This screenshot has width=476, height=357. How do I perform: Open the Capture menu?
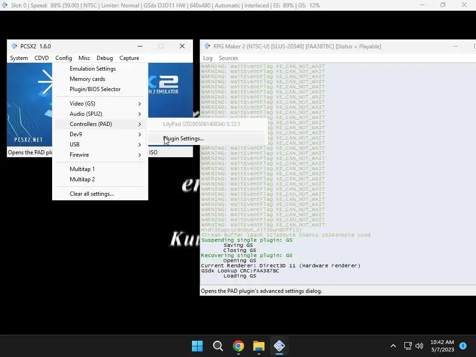(x=129, y=58)
